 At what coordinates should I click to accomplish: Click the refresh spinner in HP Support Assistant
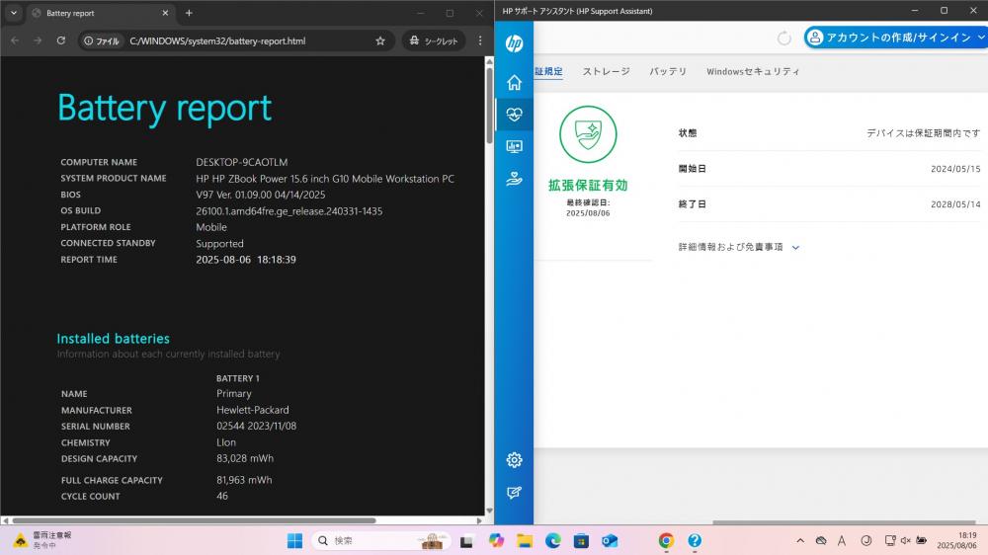point(783,39)
